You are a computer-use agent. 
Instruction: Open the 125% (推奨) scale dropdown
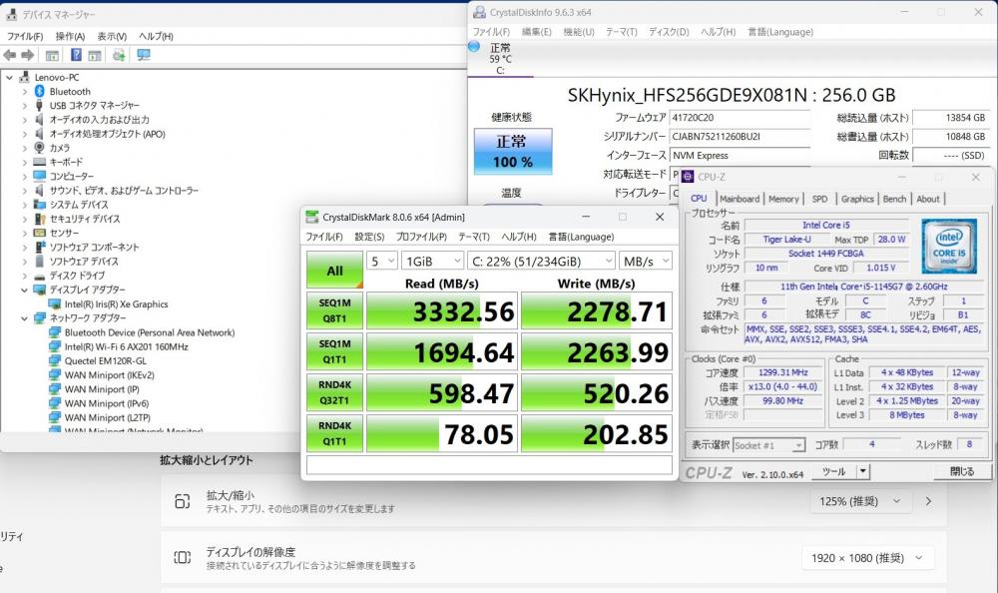coord(859,501)
